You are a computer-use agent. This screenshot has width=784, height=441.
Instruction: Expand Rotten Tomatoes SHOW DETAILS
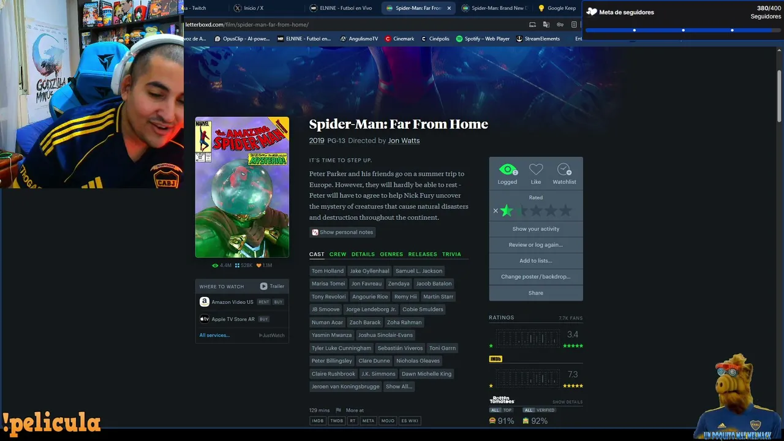click(x=568, y=402)
